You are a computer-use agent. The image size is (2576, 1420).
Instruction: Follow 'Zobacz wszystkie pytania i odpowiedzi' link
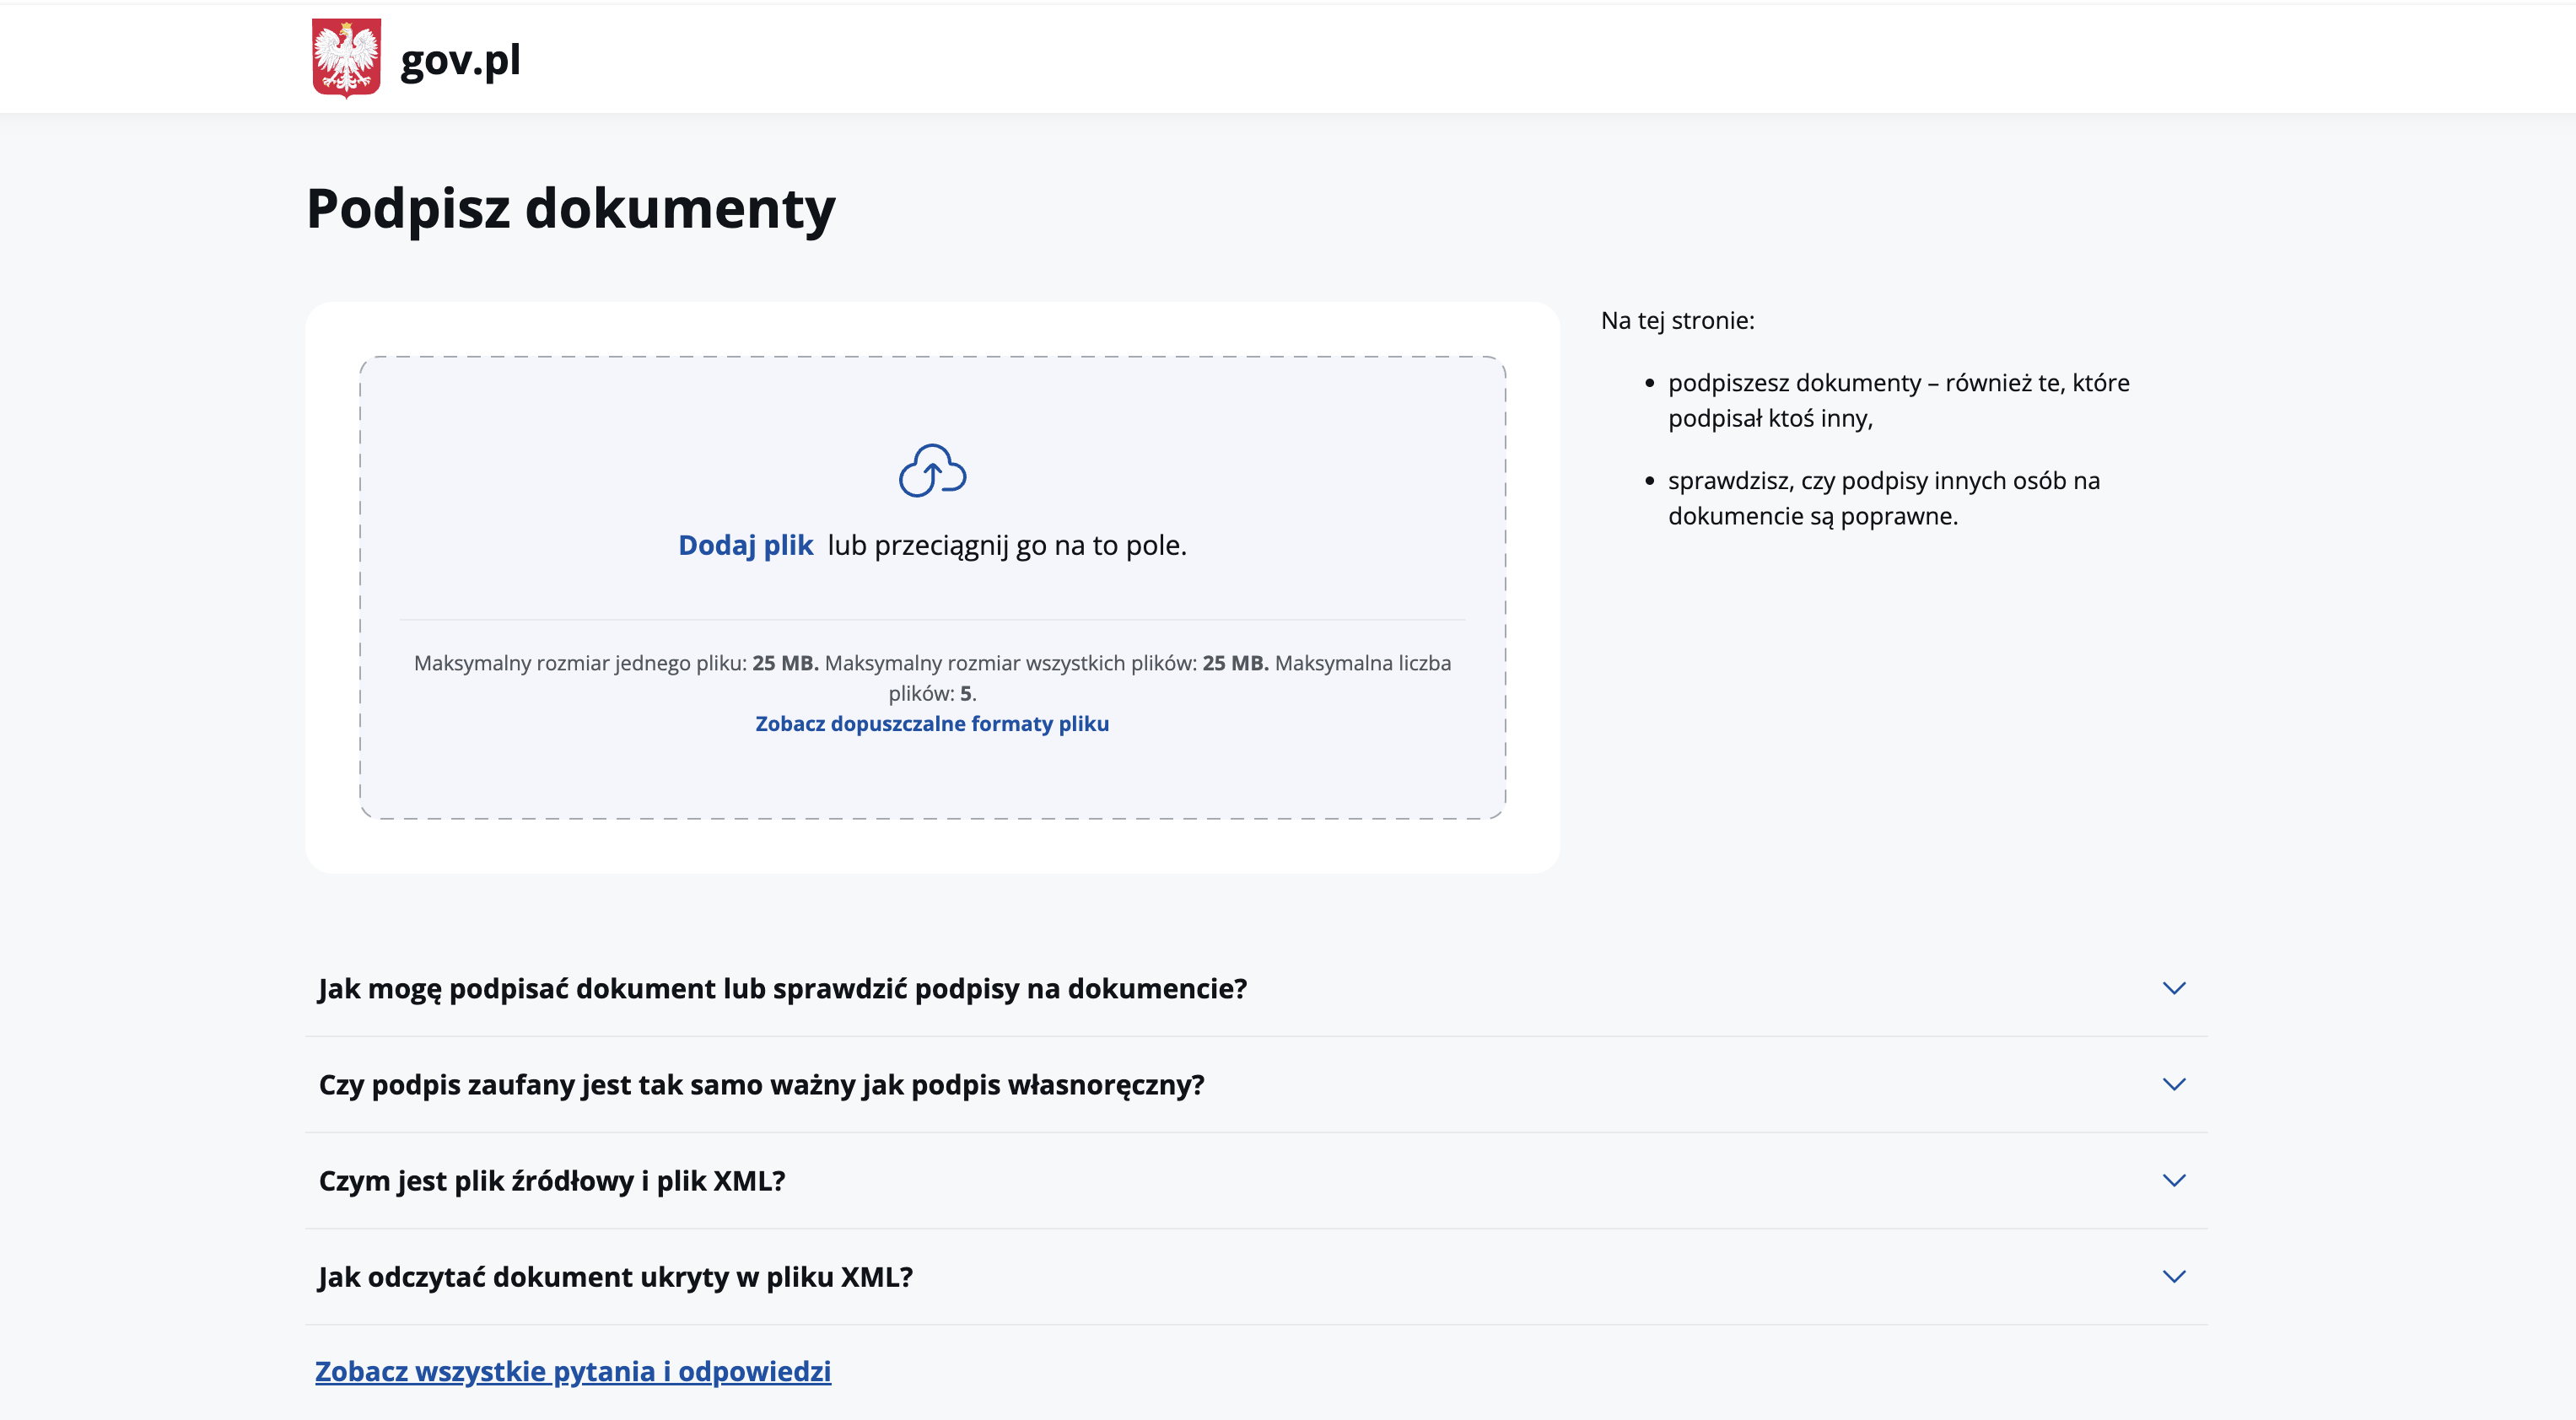(573, 1370)
